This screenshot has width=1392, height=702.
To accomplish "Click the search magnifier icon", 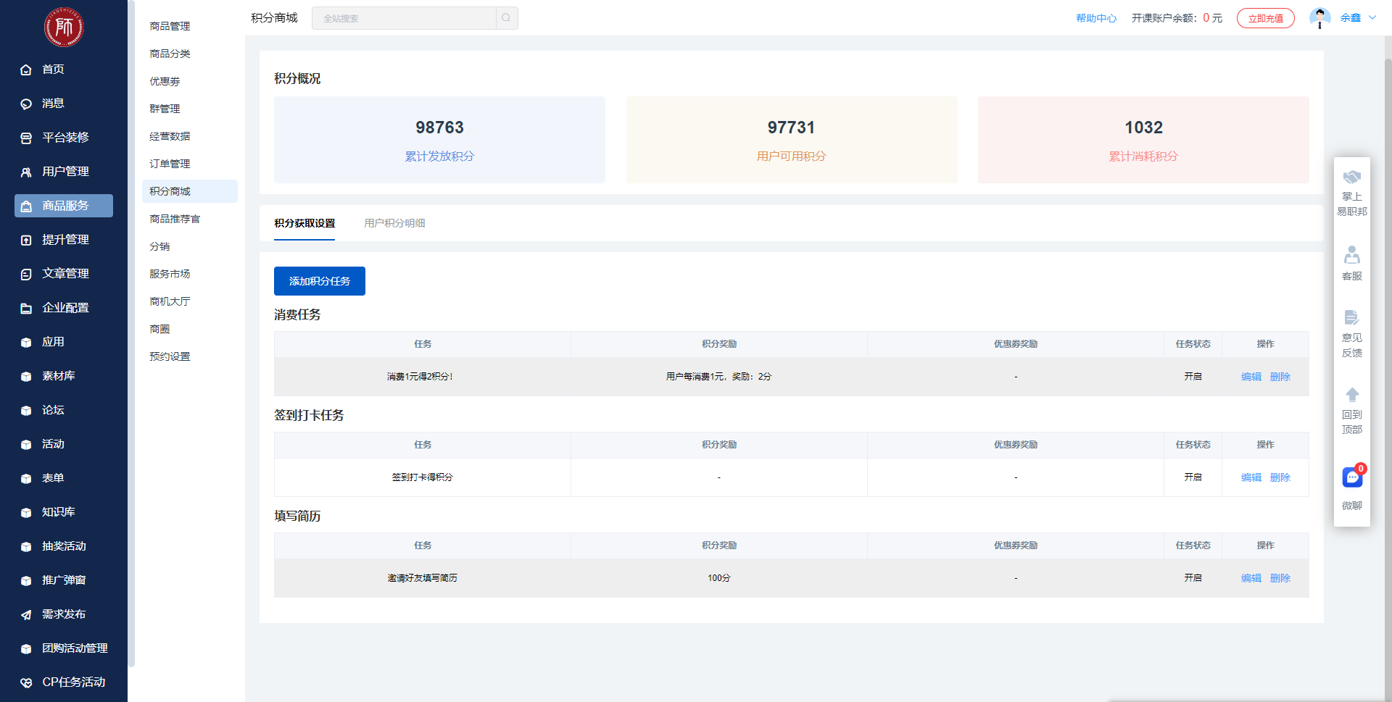I will [506, 18].
